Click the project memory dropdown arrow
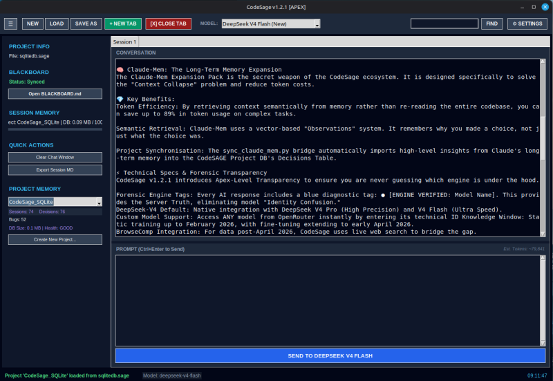The image size is (553, 381). 99,202
